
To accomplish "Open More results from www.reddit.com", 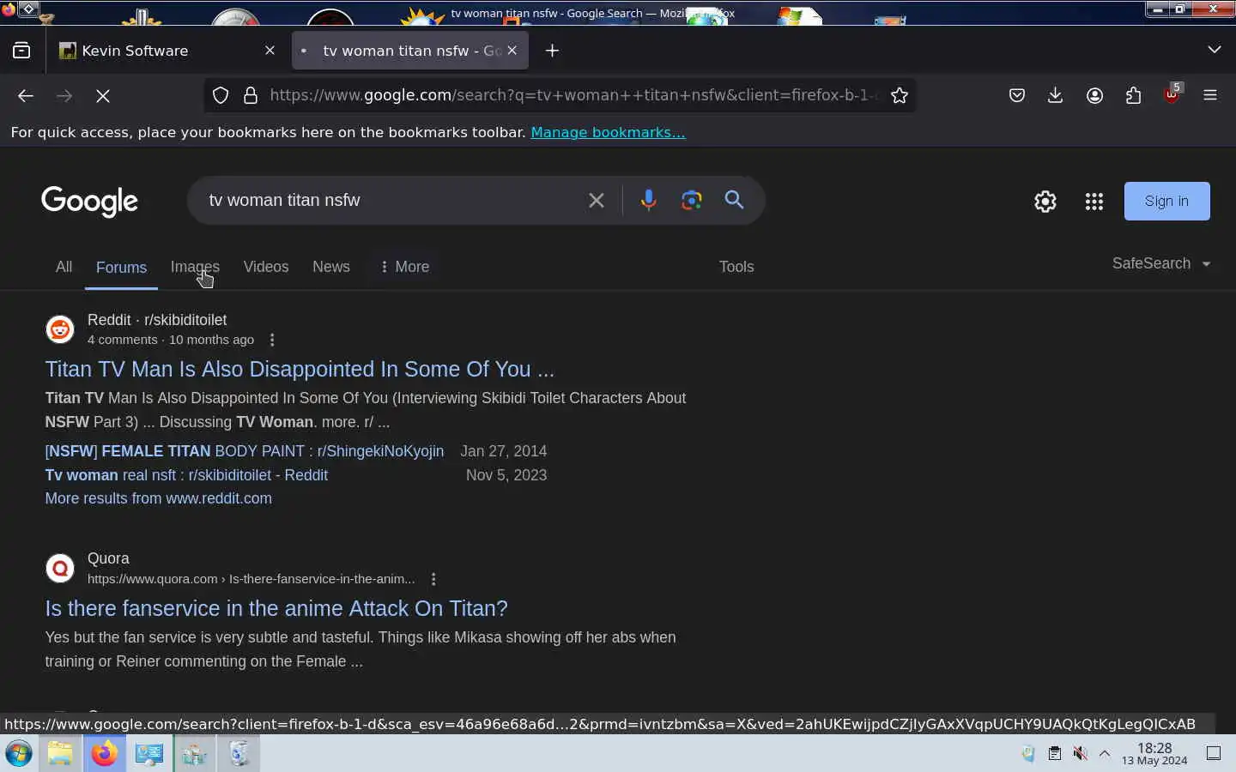I will point(158,498).
